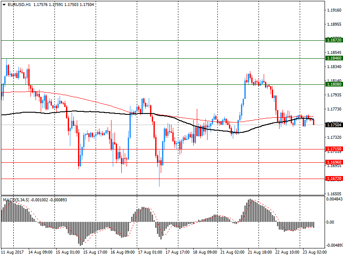This screenshot has height=257, width=343.
Task: Click the OHLC readout 1.17576 at top
Action: (40, 5)
